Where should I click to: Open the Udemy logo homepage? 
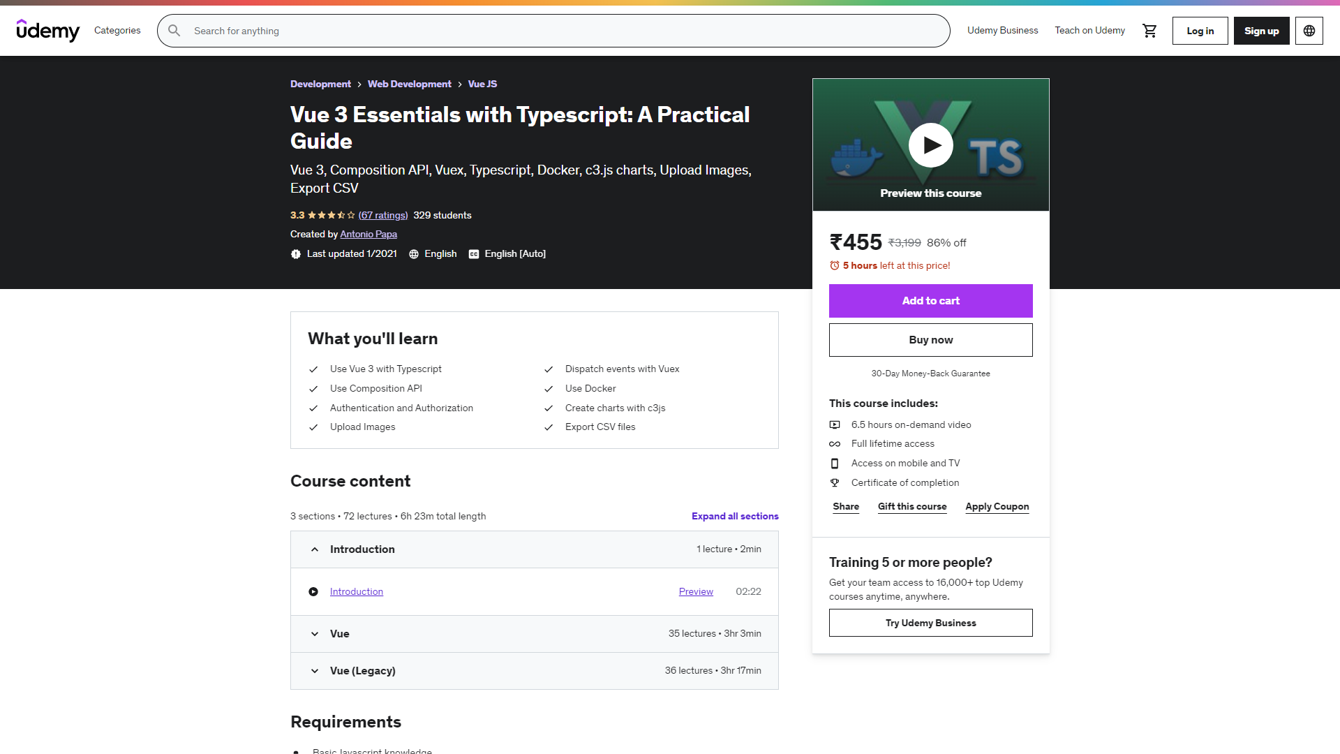47,31
